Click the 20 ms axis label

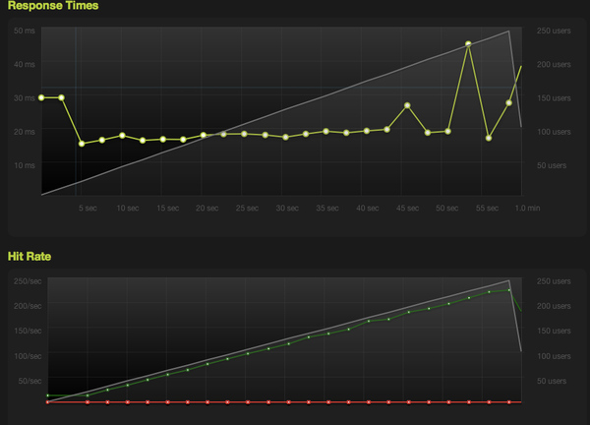(x=25, y=132)
